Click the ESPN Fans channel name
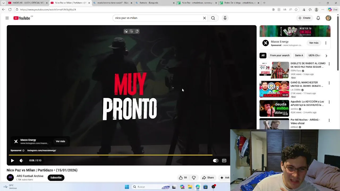Screen dimensions: 340x191 click(x=296, y=71)
